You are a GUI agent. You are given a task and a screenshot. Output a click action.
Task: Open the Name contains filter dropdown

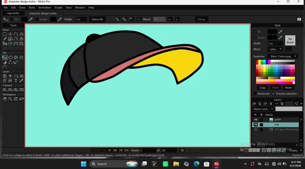click(263, 109)
